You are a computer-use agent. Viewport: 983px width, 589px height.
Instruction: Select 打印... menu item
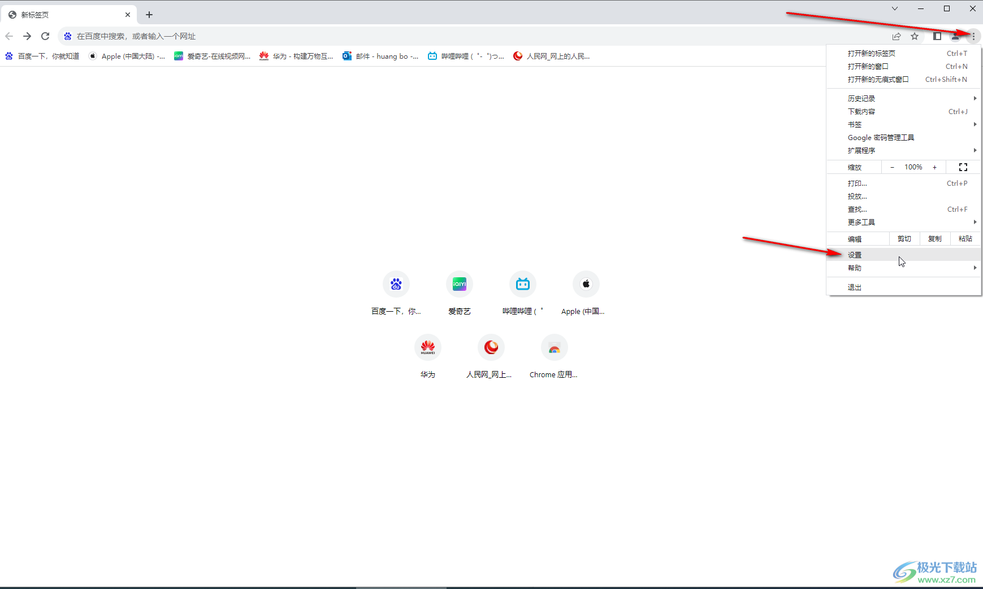904,183
